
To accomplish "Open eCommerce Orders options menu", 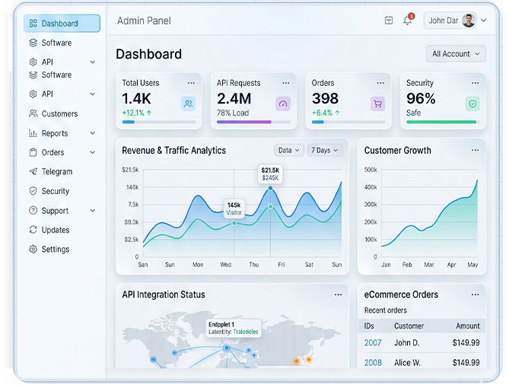I will [476, 294].
